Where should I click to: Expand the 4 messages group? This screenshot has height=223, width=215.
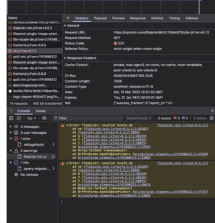point(11,127)
